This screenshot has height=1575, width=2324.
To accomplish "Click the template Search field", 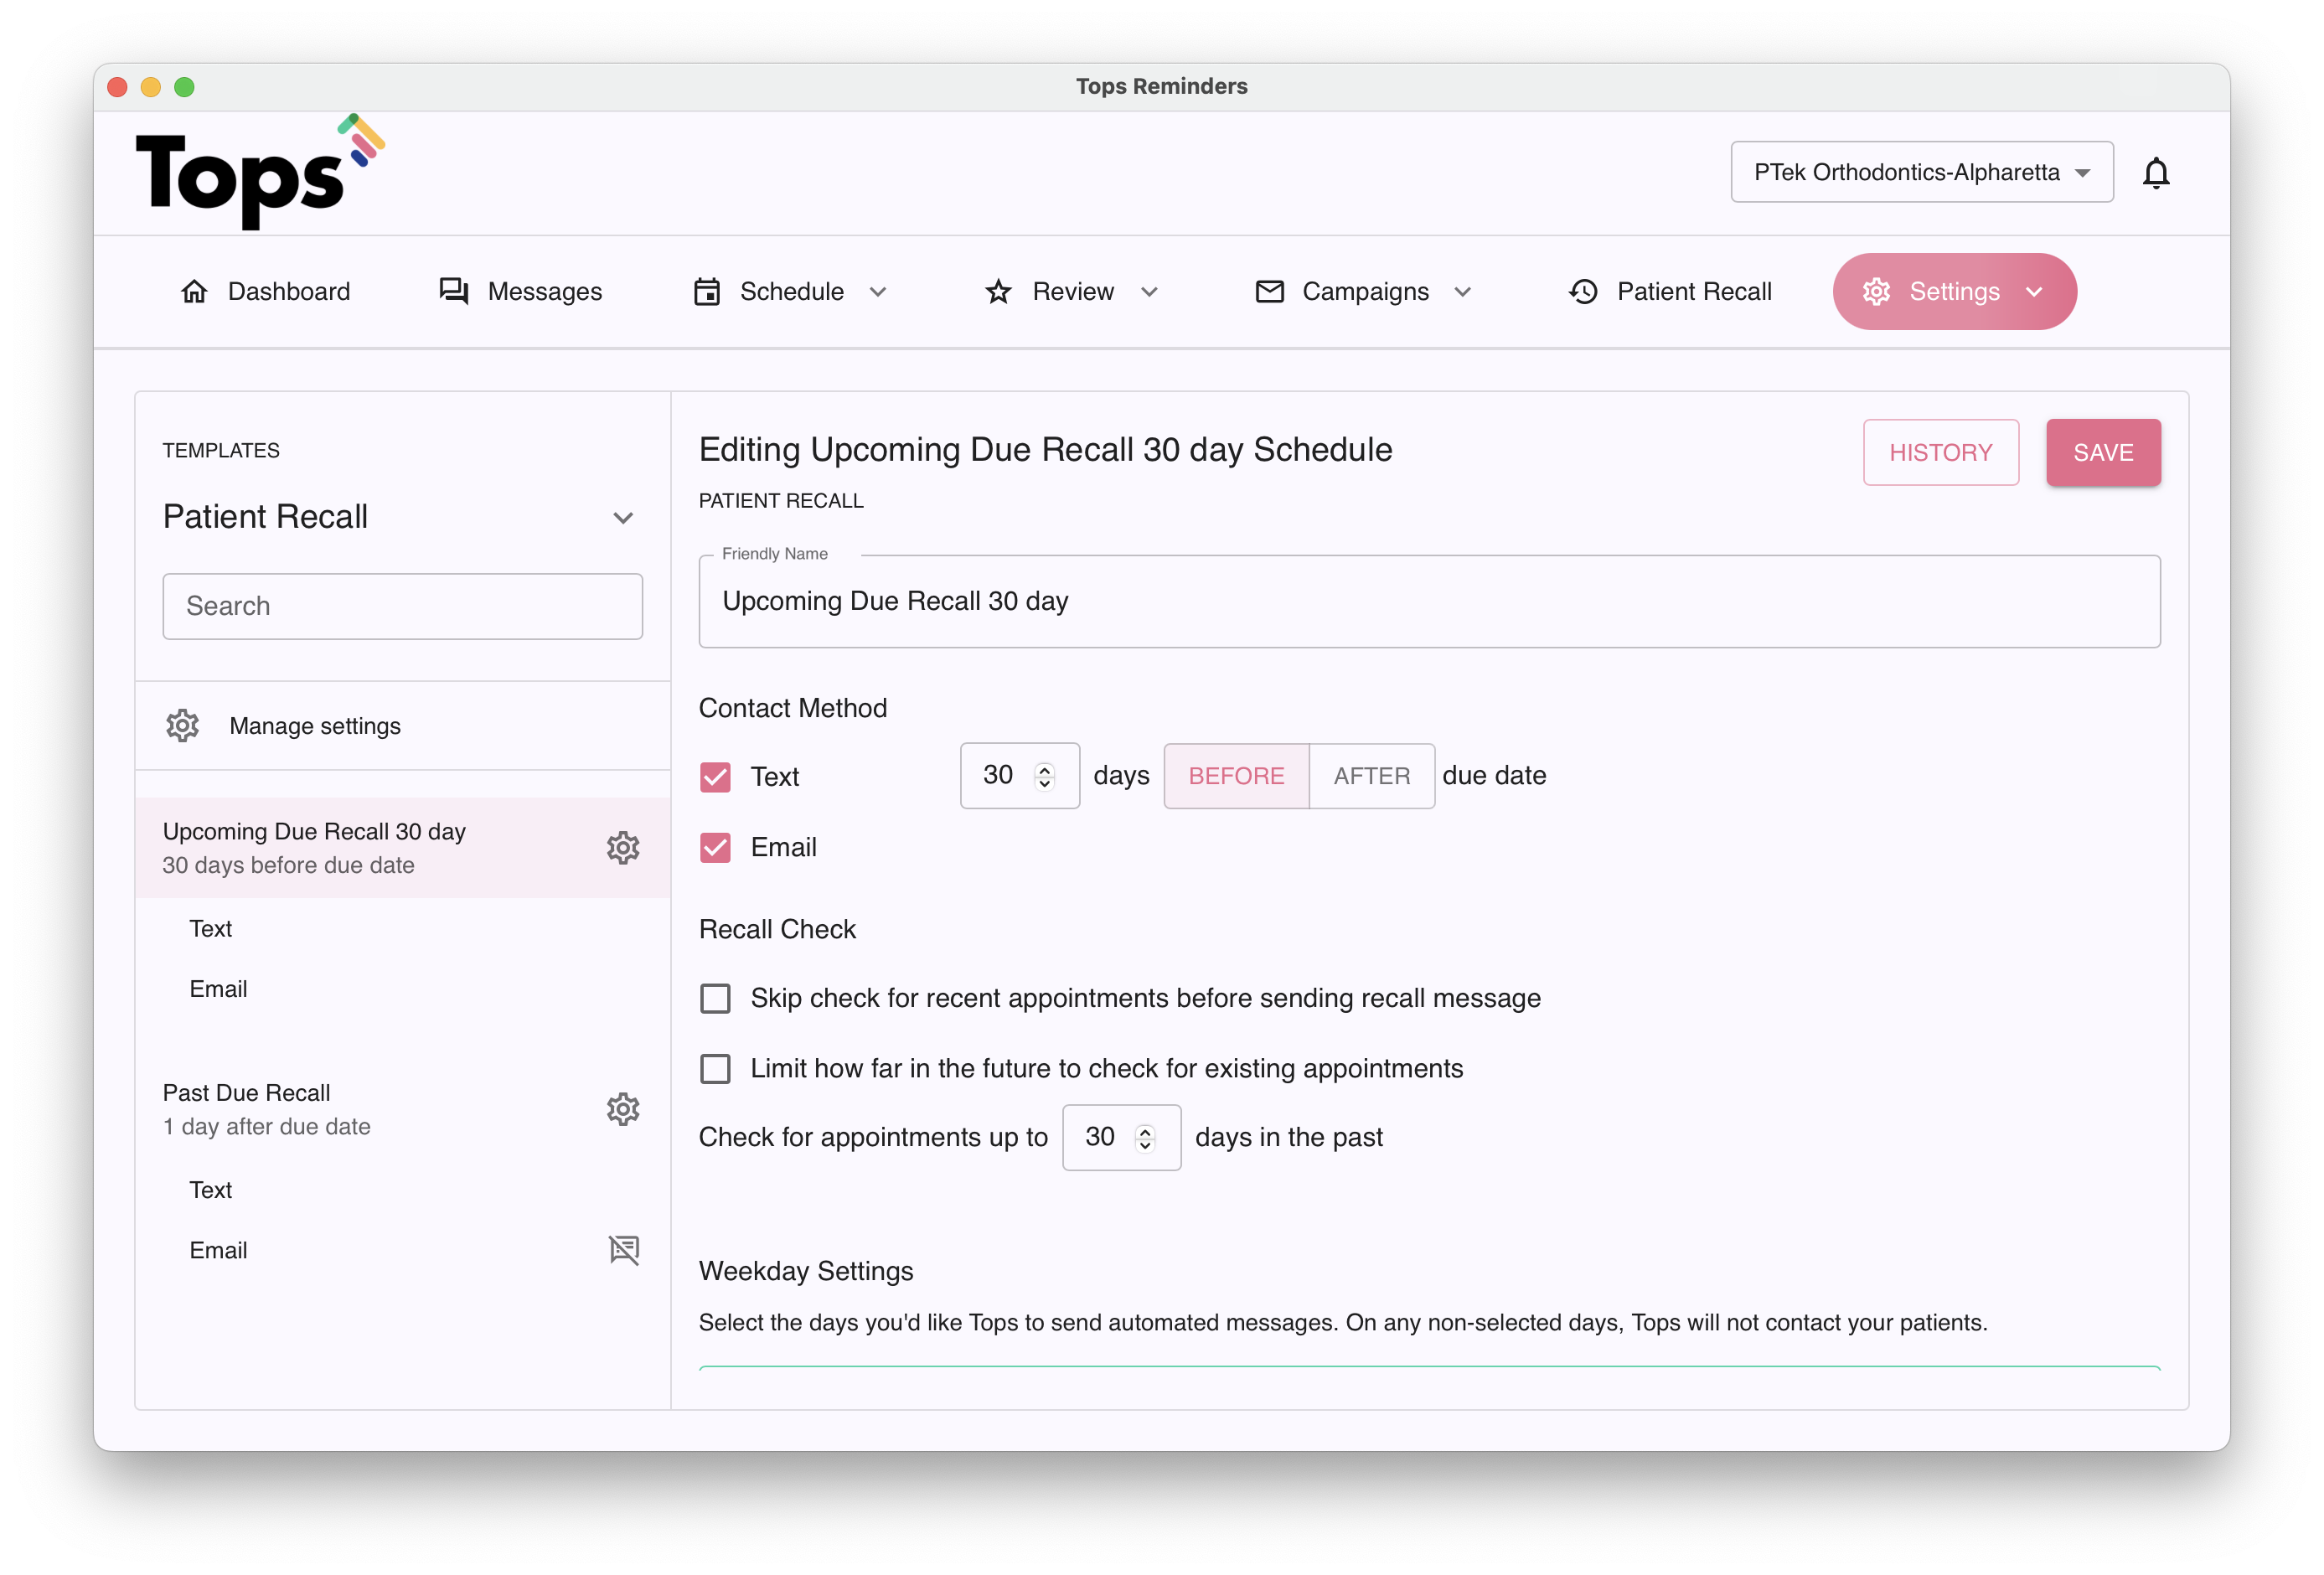I will pos(402,606).
